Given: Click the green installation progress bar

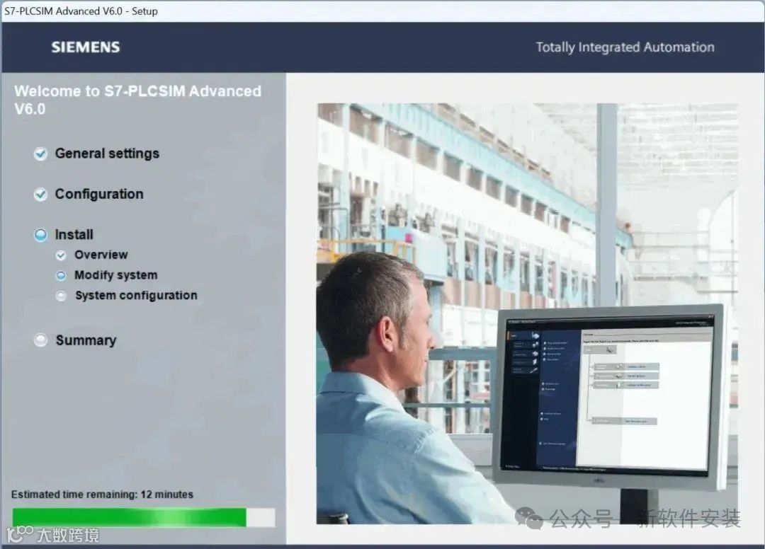Looking at the screenshot, I should pos(144,517).
